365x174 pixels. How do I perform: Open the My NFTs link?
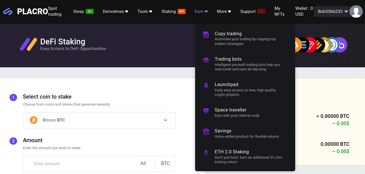(x=279, y=11)
